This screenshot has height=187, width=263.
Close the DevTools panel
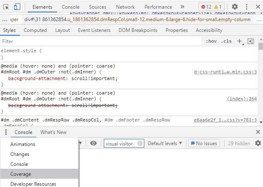[x=258, y=7]
